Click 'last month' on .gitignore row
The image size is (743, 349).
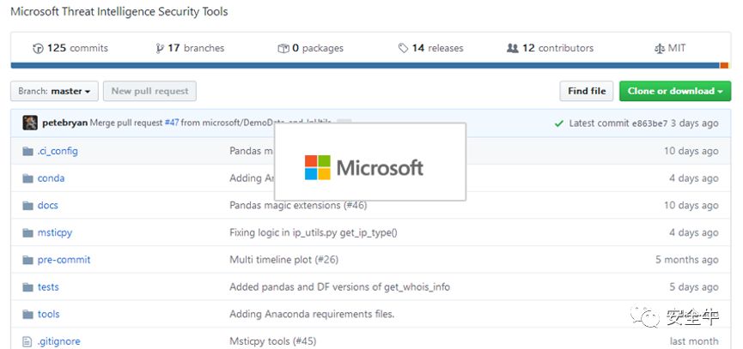click(694, 341)
